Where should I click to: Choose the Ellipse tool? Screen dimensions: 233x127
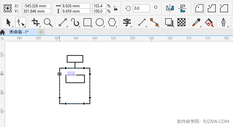pos(100,22)
